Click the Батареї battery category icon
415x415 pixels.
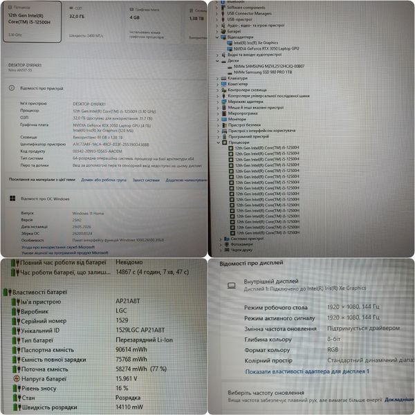223,31
